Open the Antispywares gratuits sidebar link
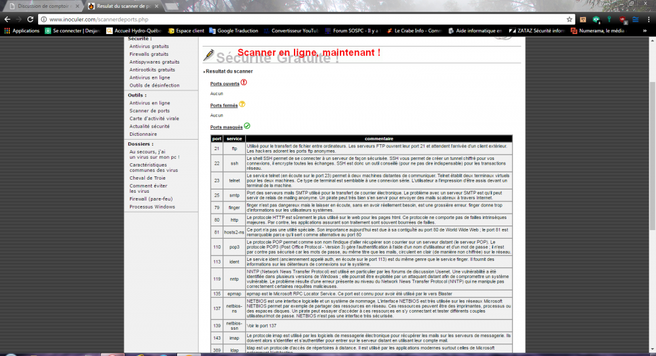The width and height of the screenshot is (656, 356). point(154,62)
